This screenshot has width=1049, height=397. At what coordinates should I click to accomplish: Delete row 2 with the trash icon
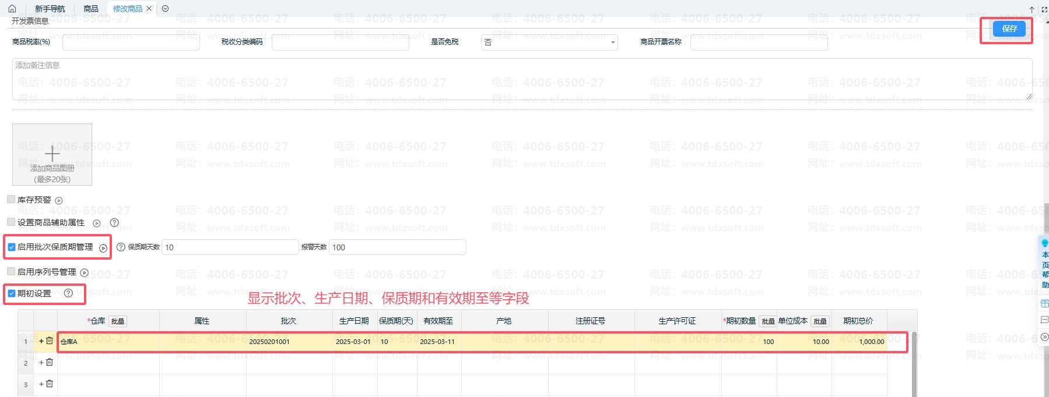[50, 362]
